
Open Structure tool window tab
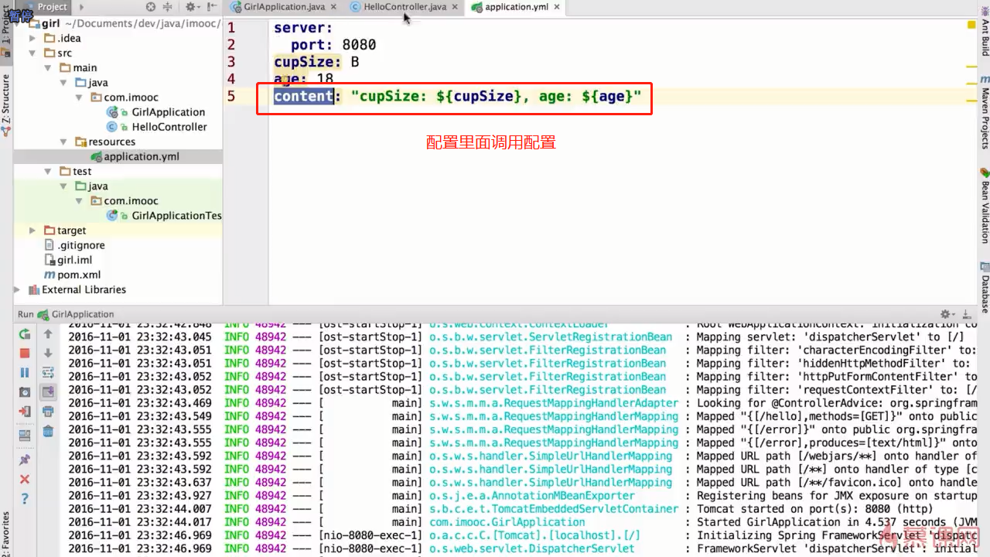pyautogui.click(x=6, y=104)
